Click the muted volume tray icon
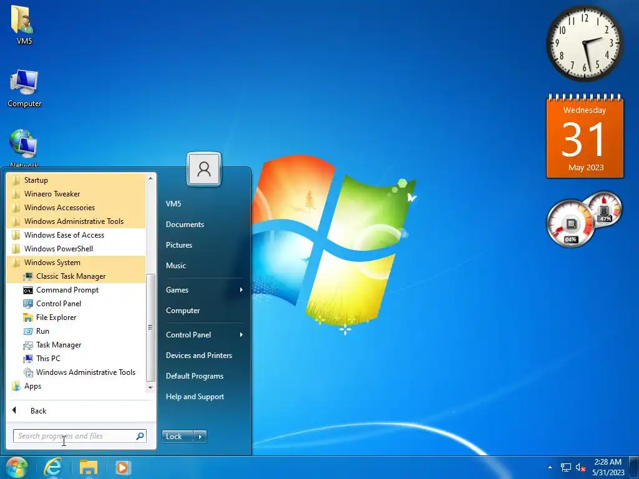 coord(581,468)
